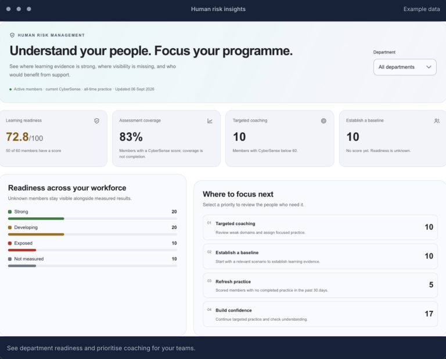The width and height of the screenshot is (446, 359).
Task: Click the 'Department' field label
Action: 384,52
